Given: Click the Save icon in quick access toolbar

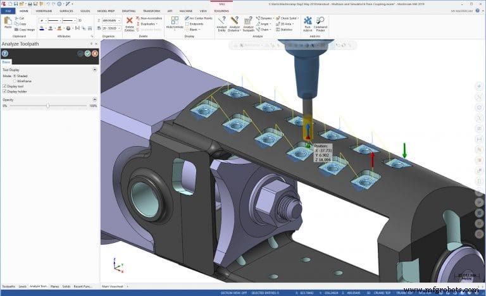Looking at the screenshot, I should (x=15, y=4).
